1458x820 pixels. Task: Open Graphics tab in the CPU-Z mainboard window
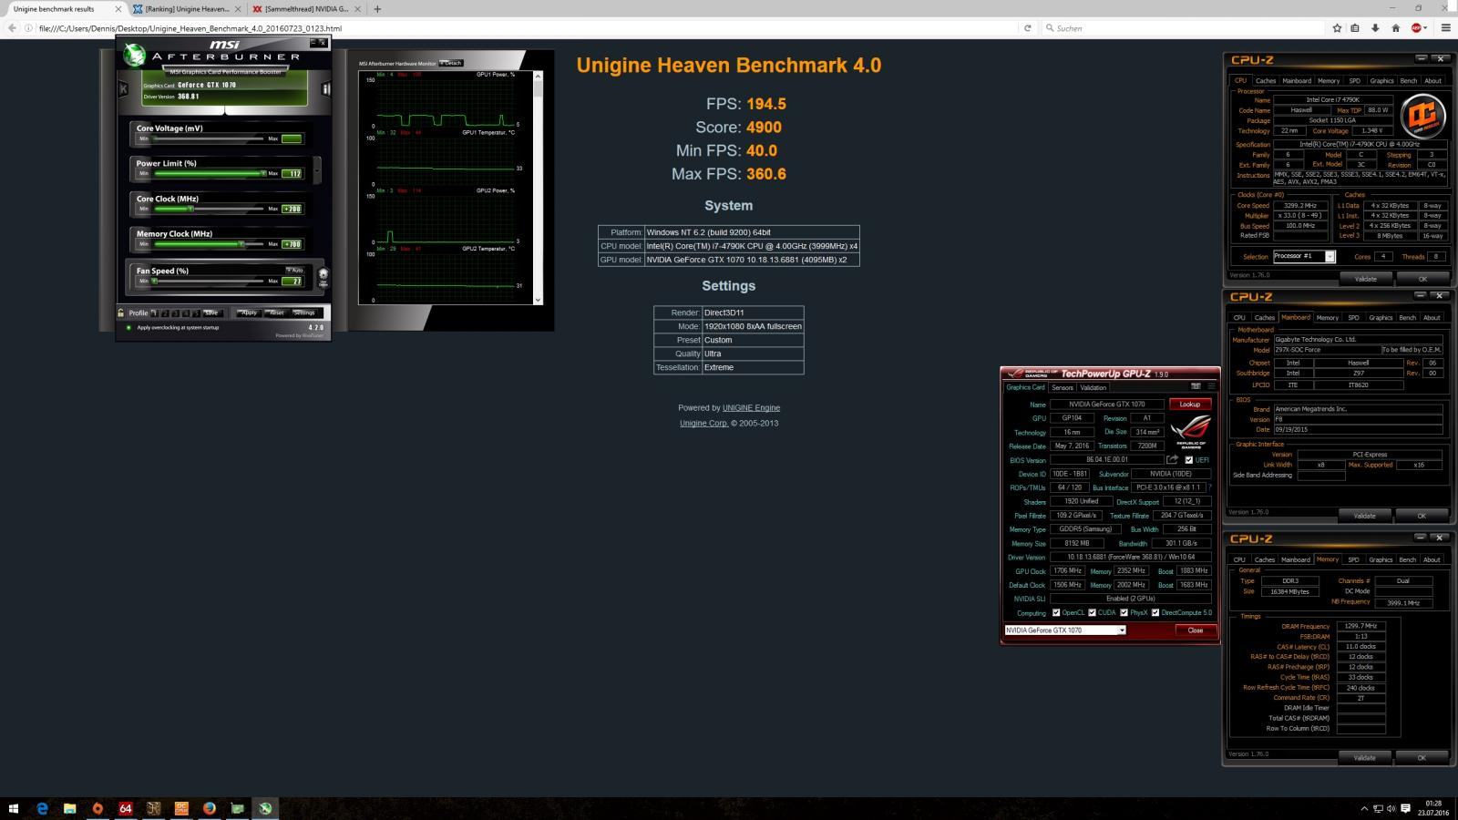click(x=1381, y=318)
